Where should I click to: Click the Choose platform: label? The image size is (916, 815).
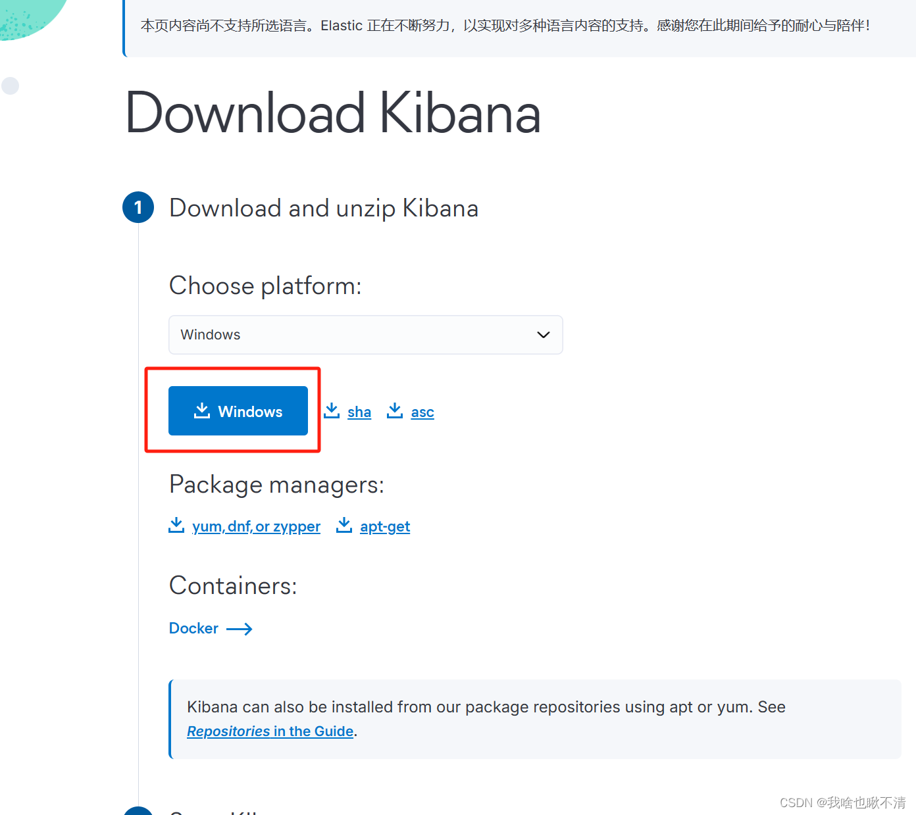[x=265, y=286]
